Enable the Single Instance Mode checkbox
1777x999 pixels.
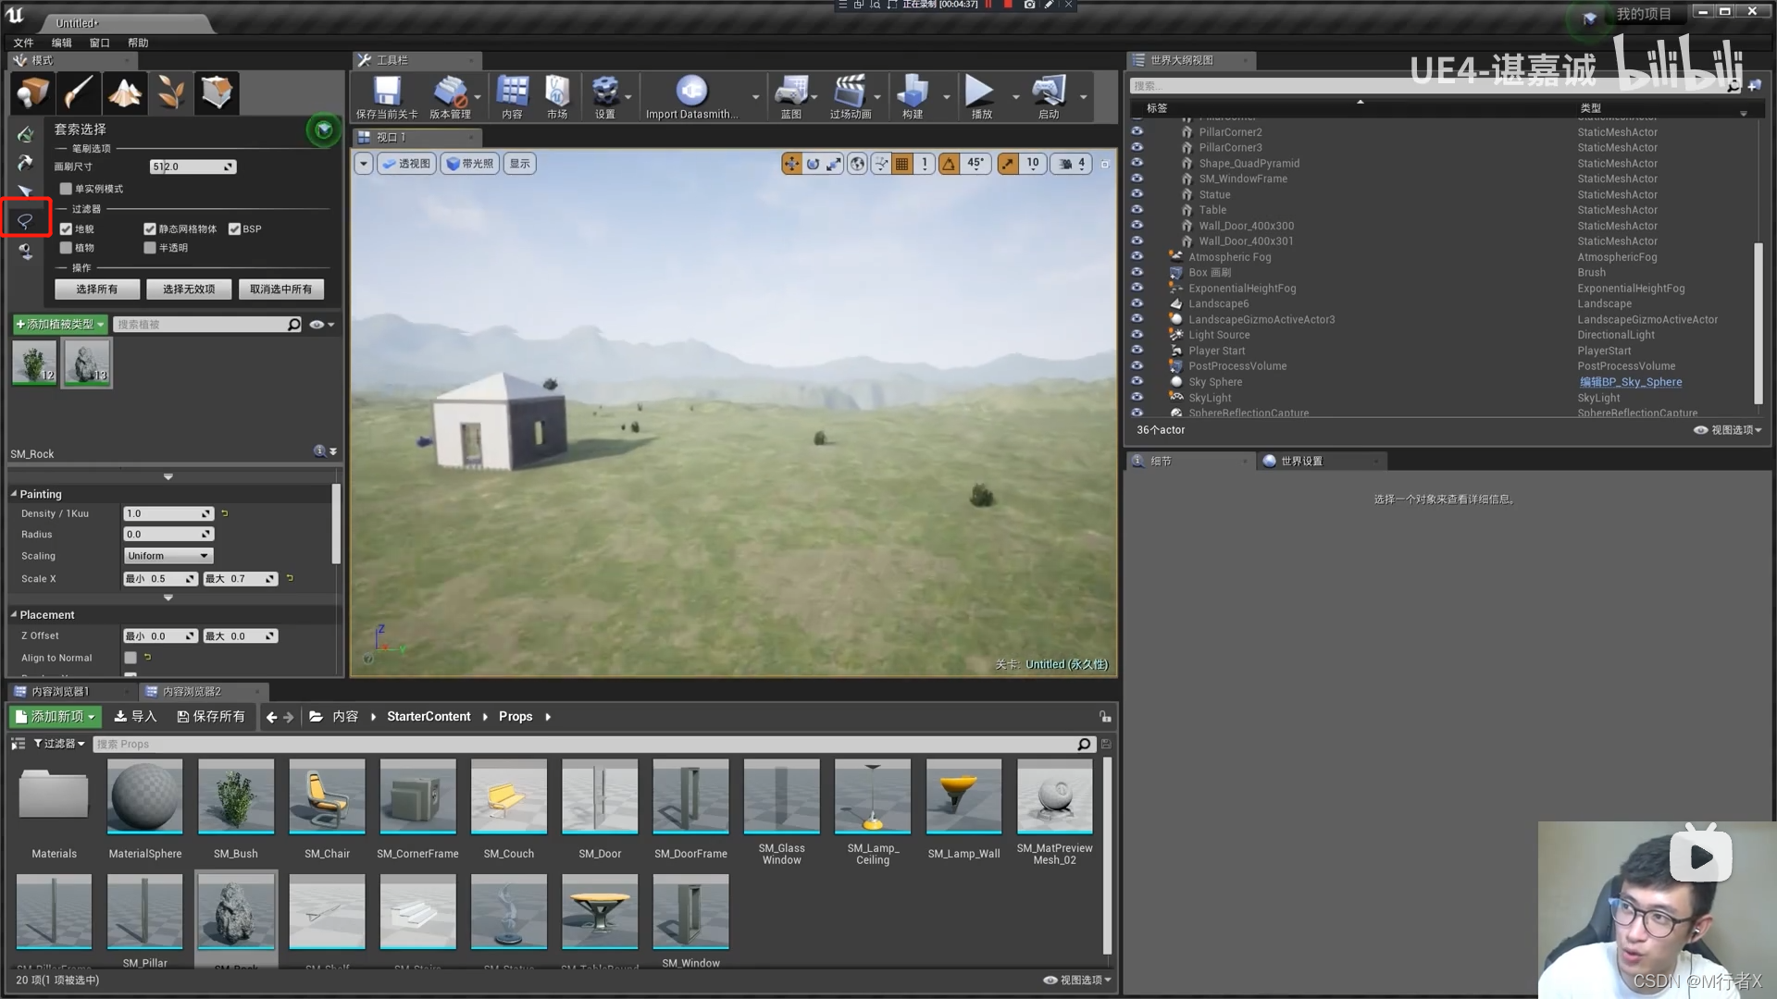coord(66,189)
